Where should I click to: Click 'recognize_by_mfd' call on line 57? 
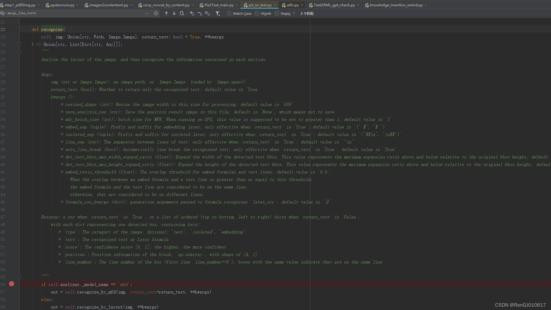[96, 292]
